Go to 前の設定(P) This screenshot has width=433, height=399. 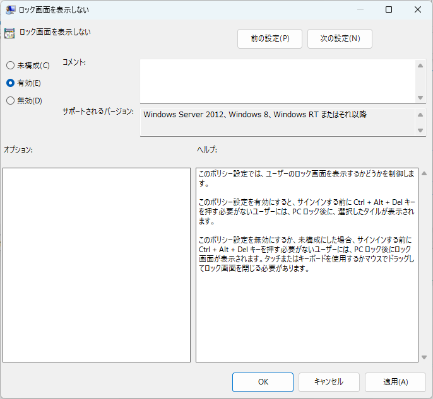click(x=270, y=38)
